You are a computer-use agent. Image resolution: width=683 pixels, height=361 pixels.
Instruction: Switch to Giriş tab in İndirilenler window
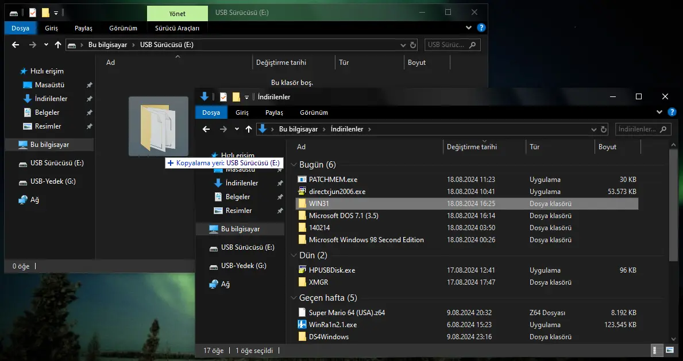[242, 112]
